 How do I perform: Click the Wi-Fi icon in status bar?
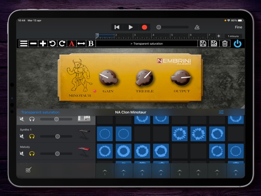pyautogui.click(x=229, y=20)
